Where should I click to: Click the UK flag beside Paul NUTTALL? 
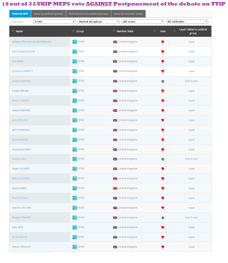click(x=115, y=198)
